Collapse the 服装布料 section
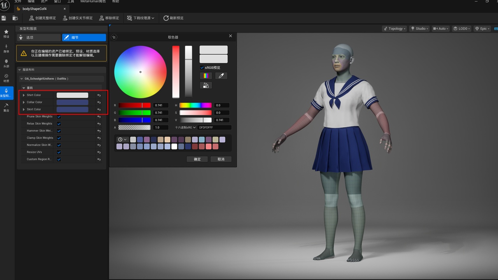This screenshot has height=280, width=498. click(20, 70)
